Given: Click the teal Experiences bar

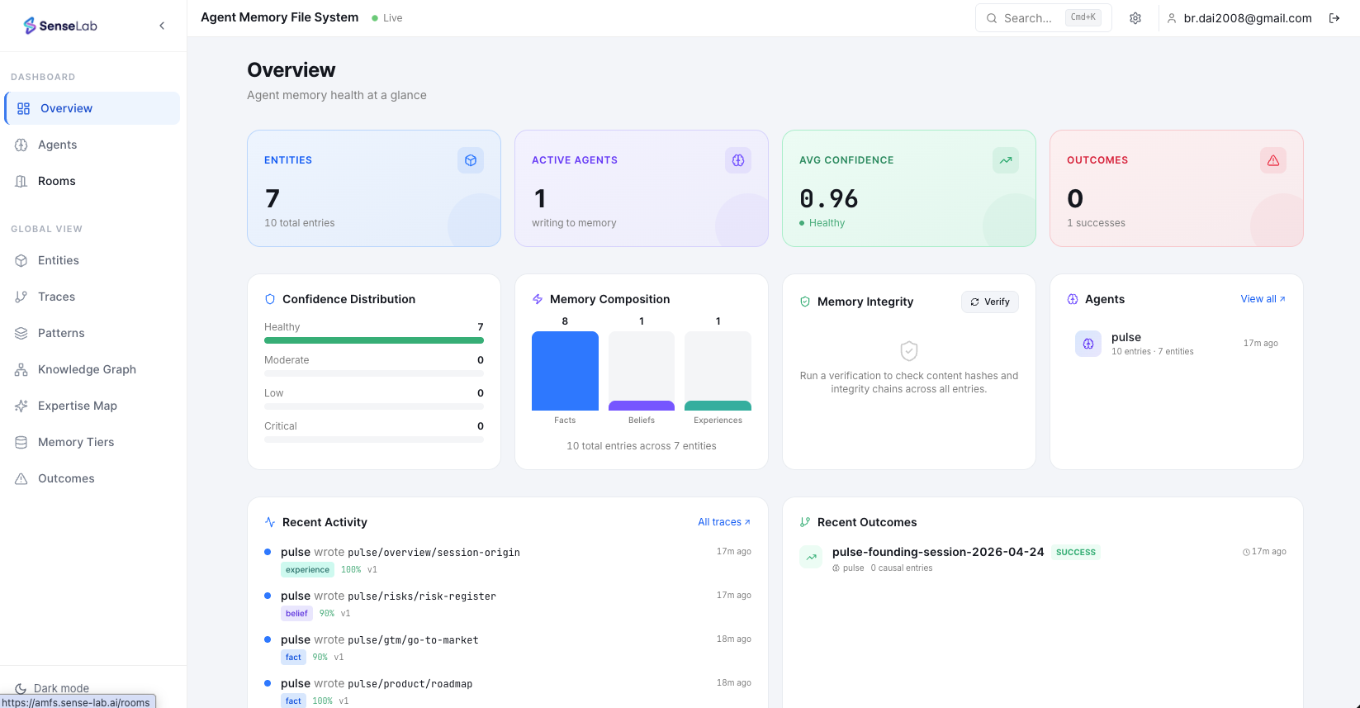Looking at the screenshot, I should pyautogui.click(x=718, y=406).
